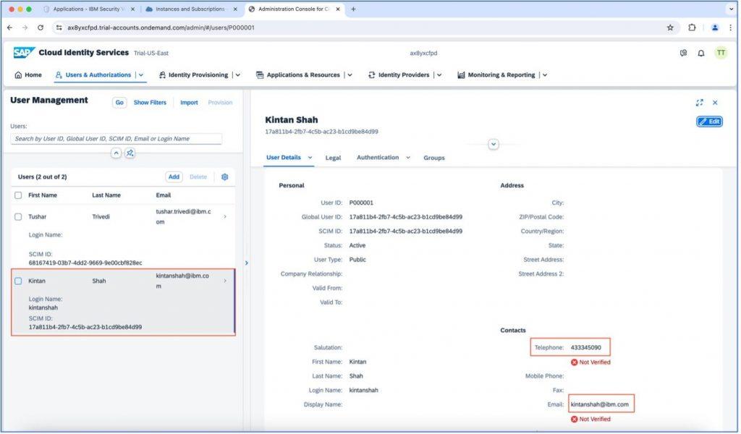The height and width of the screenshot is (434, 741).
Task: Open the TT user avatar menu
Action: point(721,53)
